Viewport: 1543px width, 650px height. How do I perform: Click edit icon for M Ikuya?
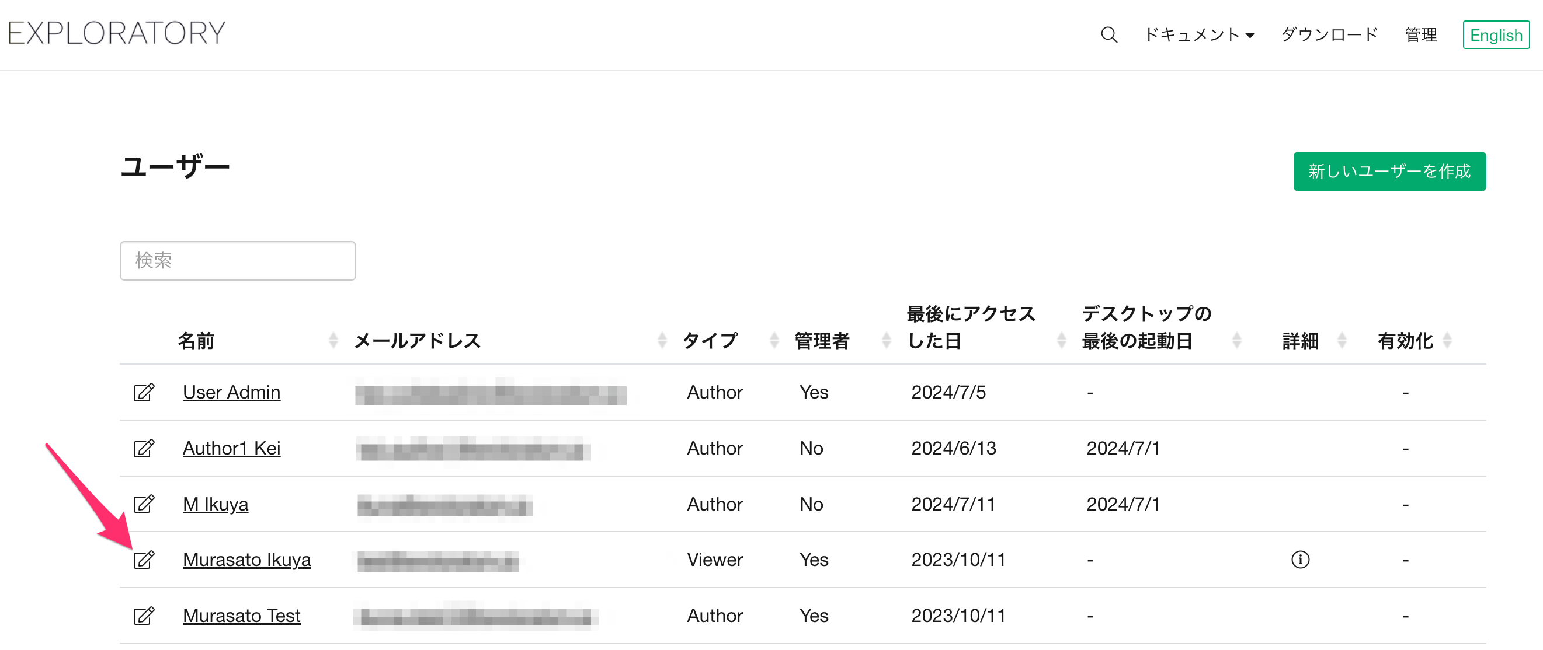coord(144,504)
